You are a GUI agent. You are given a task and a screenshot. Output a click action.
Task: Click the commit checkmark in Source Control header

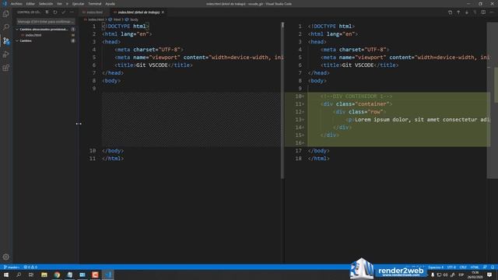point(64,12)
